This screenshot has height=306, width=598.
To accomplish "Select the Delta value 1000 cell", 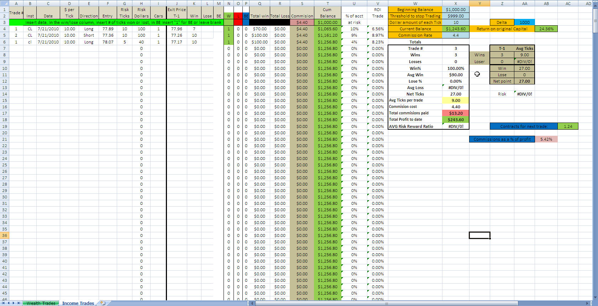I will click(524, 22).
